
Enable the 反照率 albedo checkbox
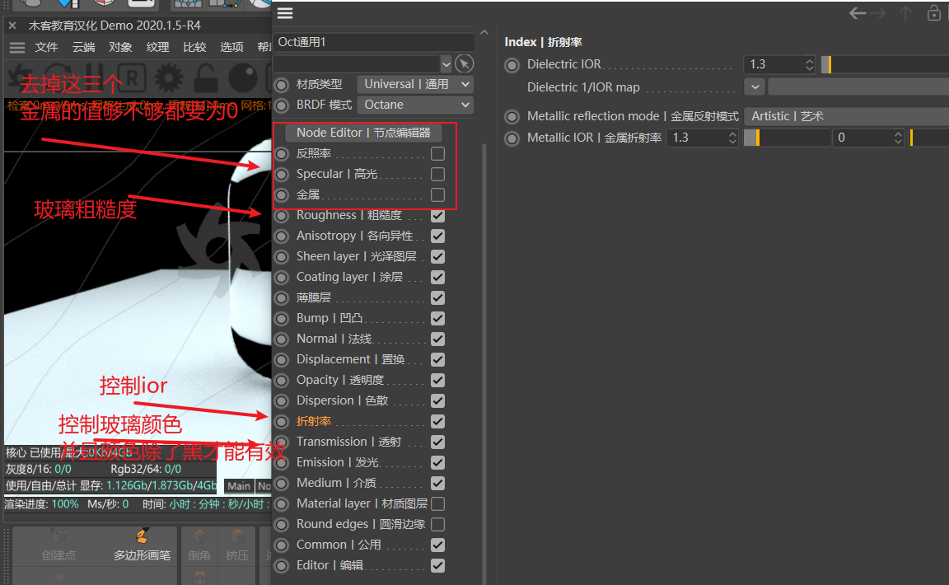coord(437,154)
